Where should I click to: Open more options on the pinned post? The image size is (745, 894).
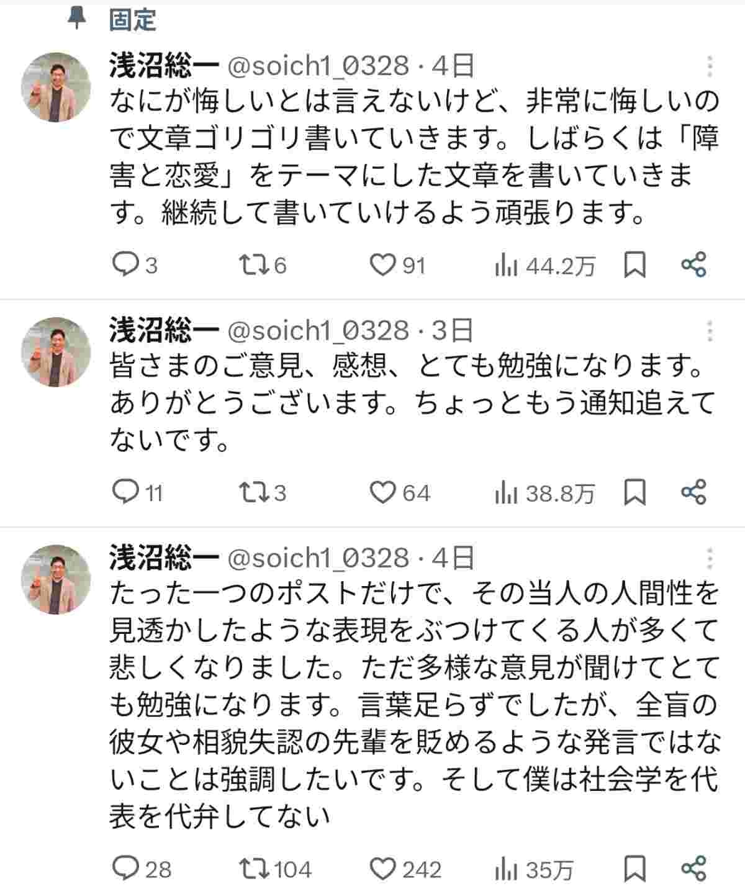coord(710,66)
